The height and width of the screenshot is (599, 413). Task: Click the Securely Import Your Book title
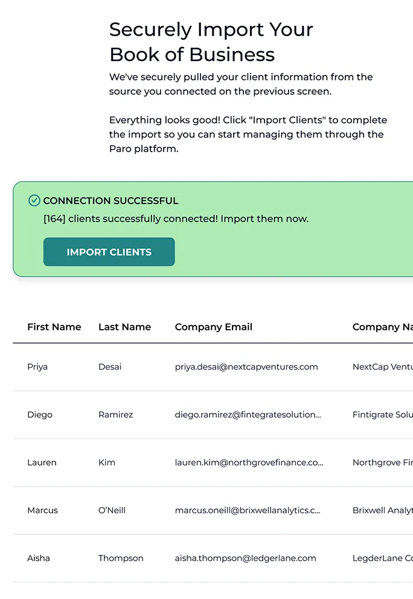[x=210, y=42]
